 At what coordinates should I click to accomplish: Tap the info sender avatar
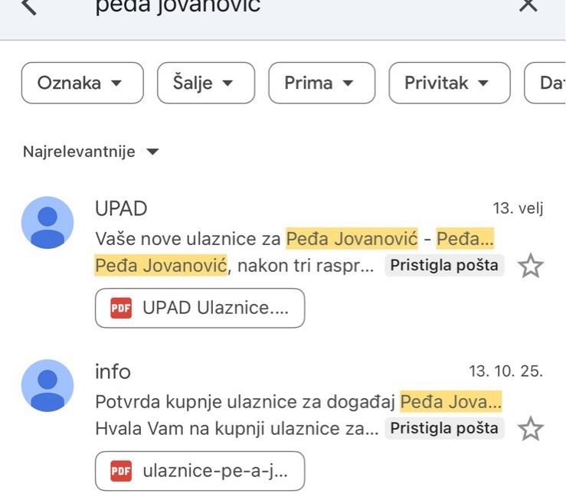tap(47, 386)
